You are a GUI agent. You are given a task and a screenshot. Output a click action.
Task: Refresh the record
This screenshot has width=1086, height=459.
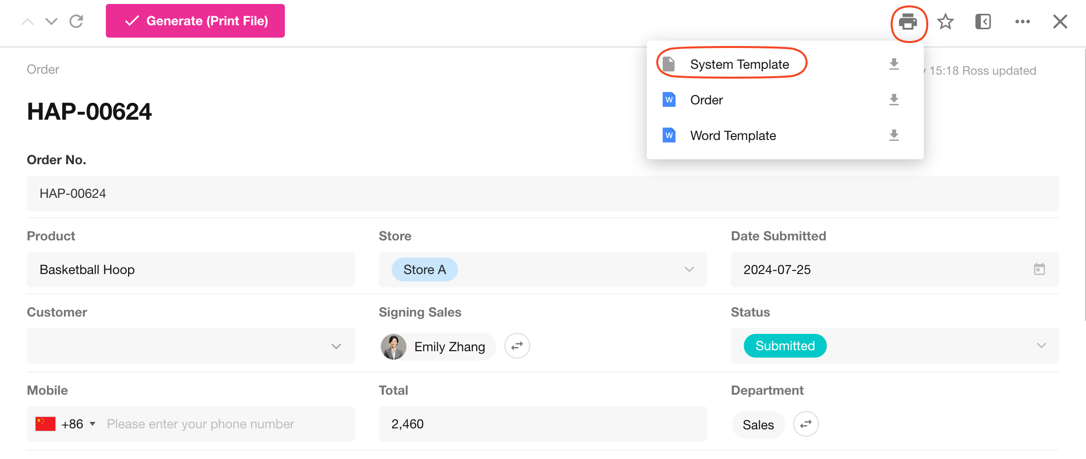76,21
